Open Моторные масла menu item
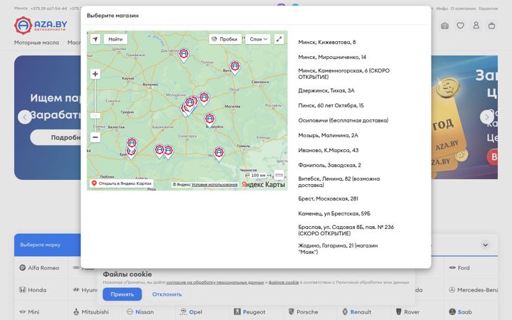This screenshot has width=512, height=320. (36, 43)
